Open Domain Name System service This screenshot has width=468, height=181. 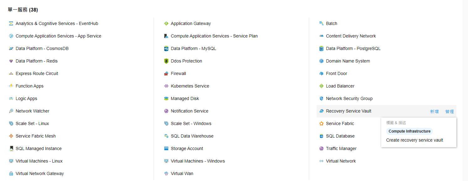pos(348,61)
